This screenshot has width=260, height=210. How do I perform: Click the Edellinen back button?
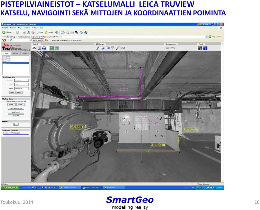[x=7, y=32]
